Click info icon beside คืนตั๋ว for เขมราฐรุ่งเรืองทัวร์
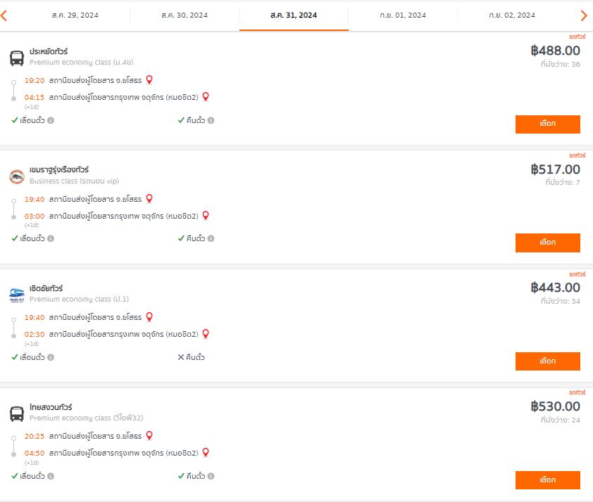The image size is (593, 502). [211, 238]
